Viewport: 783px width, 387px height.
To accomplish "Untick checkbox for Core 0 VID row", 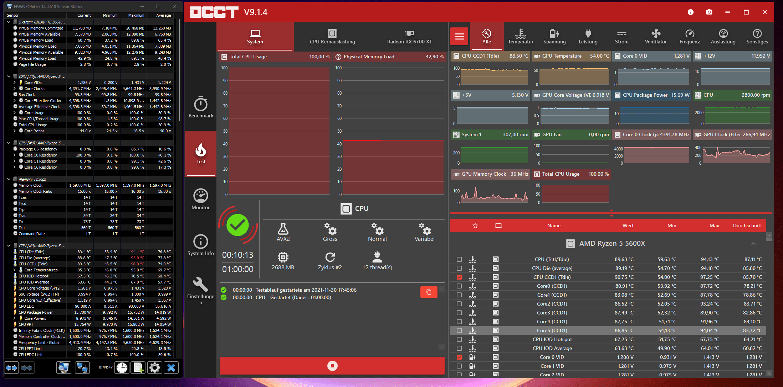I will [x=459, y=357].
